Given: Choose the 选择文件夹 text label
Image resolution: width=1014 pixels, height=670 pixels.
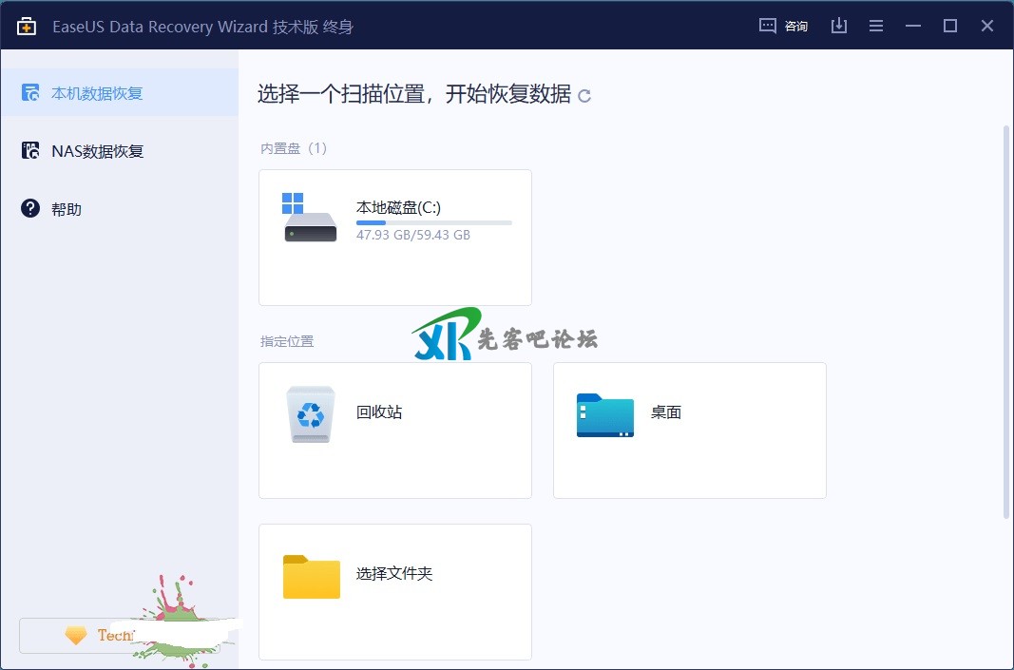Looking at the screenshot, I should (394, 574).
